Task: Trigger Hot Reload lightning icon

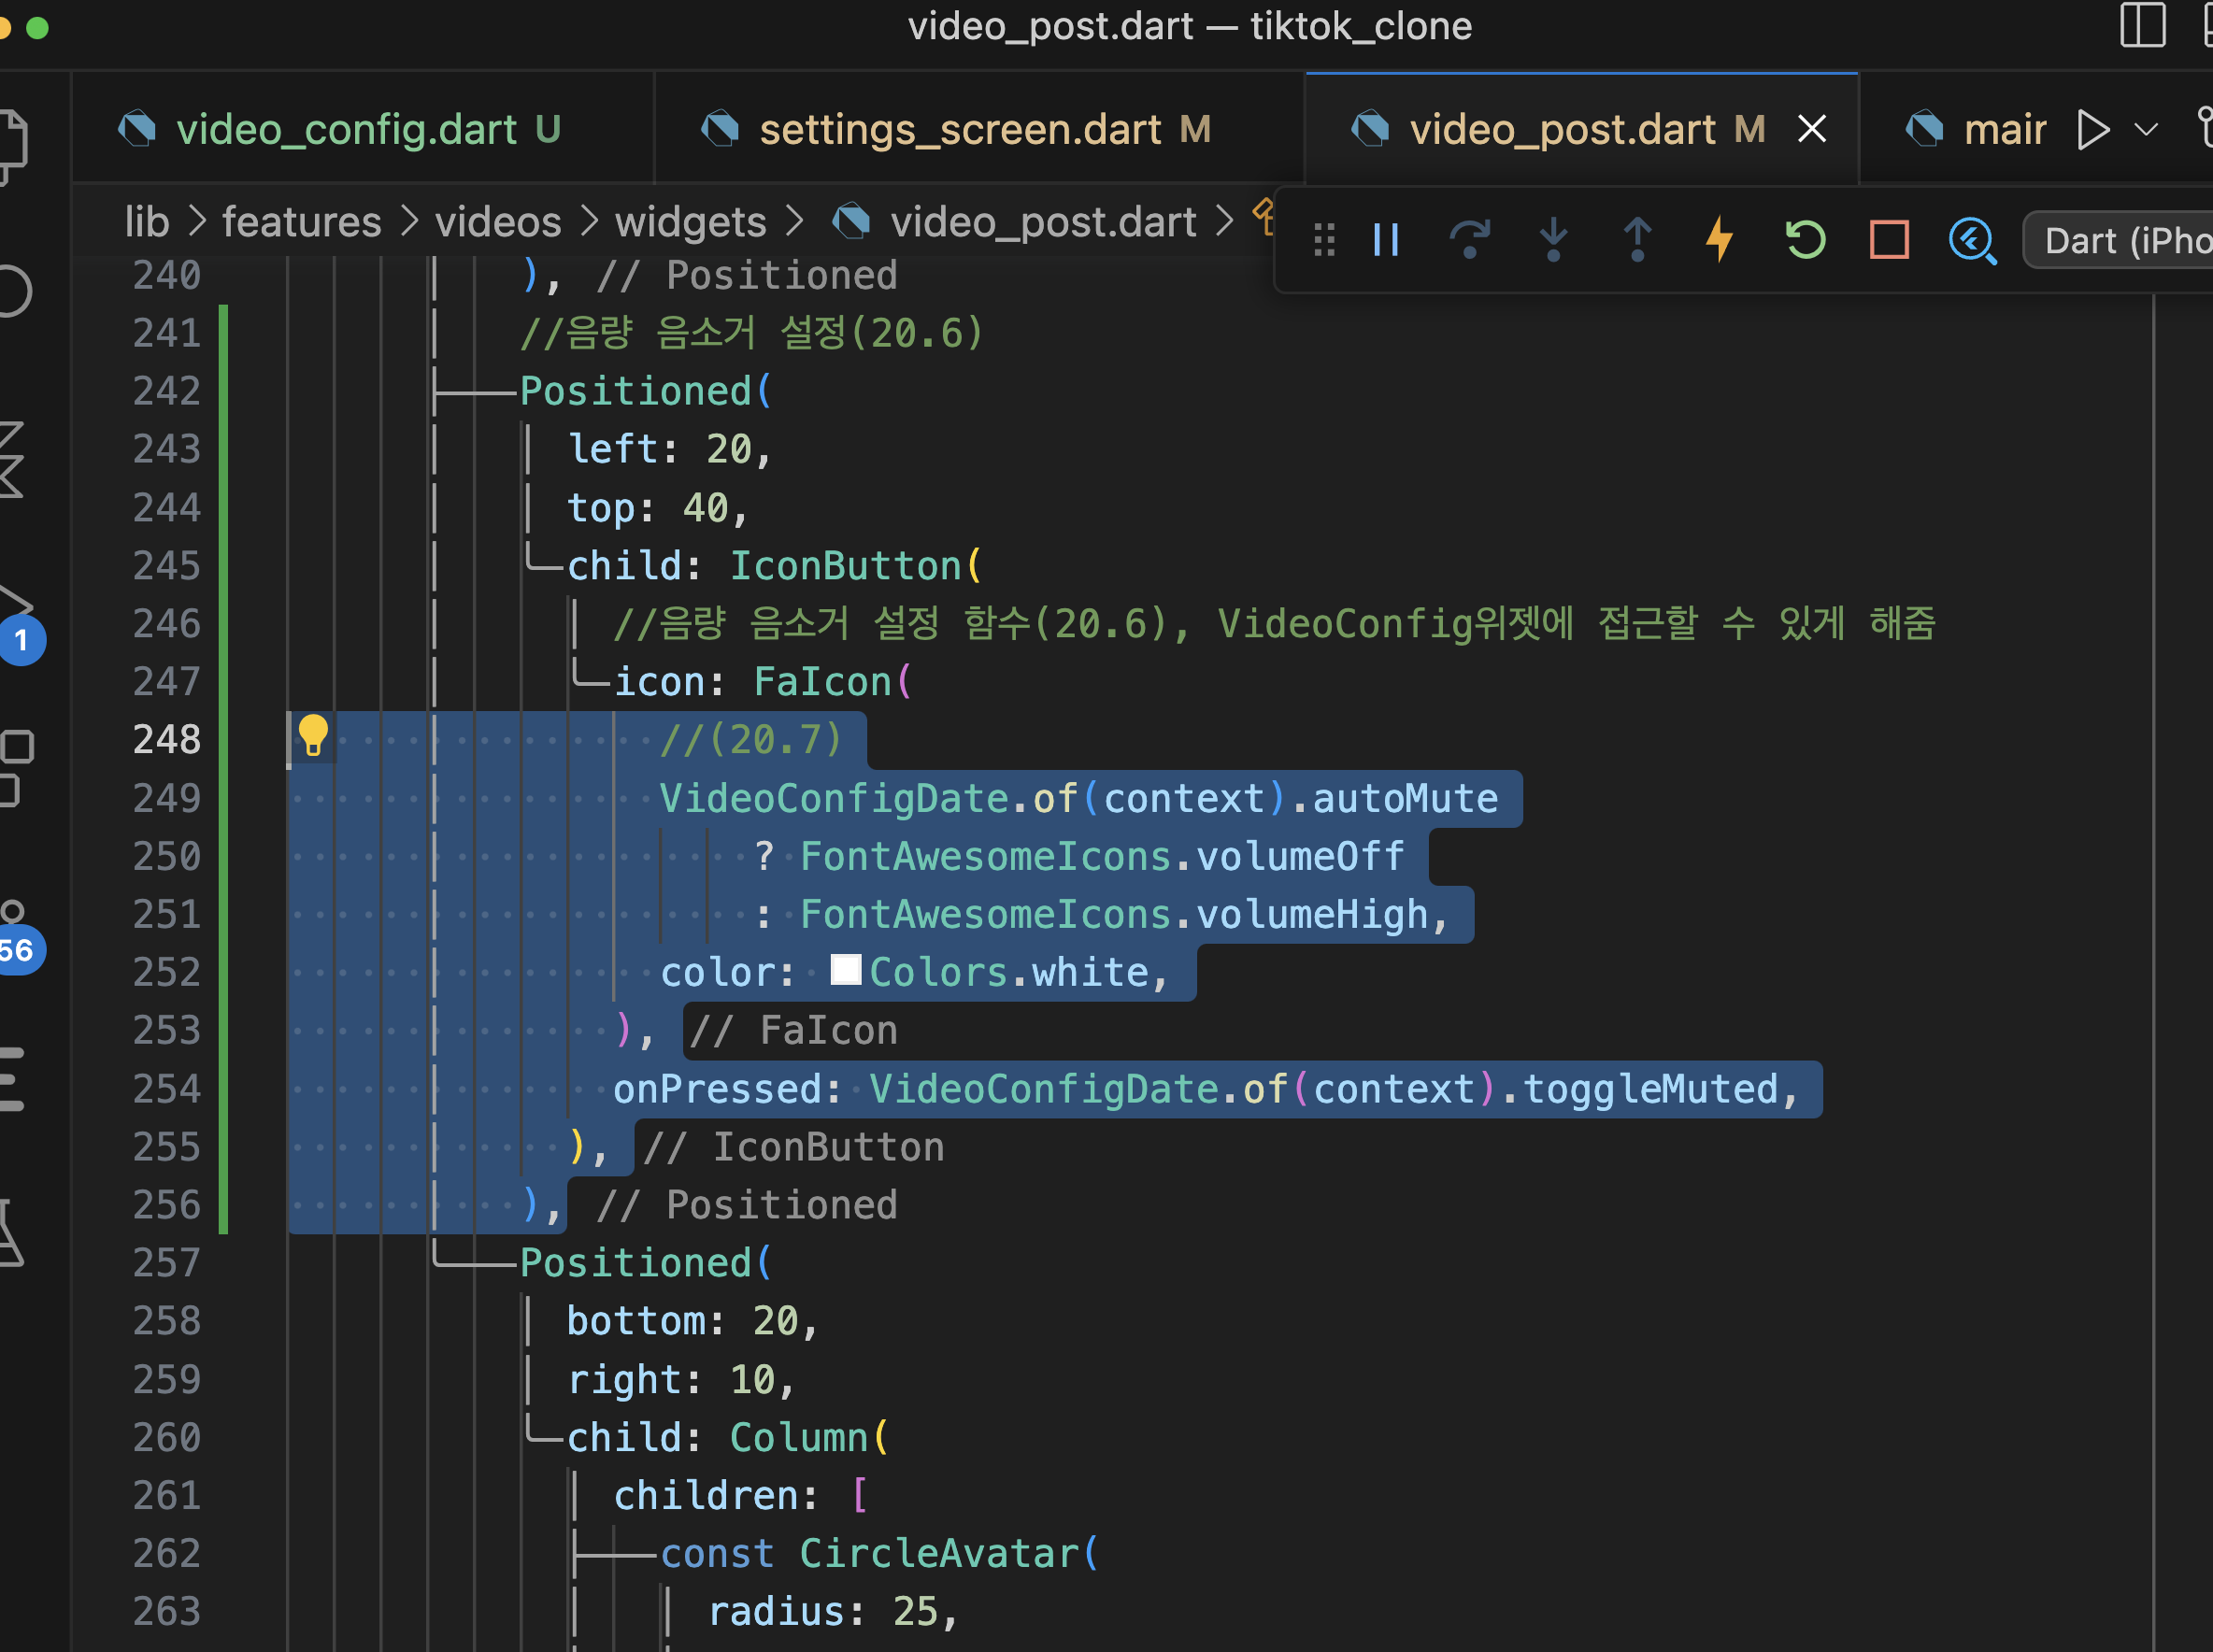Action: pos(1719,240)
